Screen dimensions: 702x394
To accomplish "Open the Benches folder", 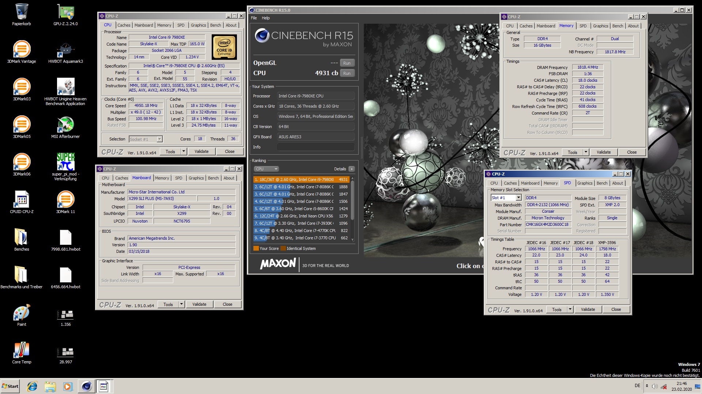I will (22, 240).
